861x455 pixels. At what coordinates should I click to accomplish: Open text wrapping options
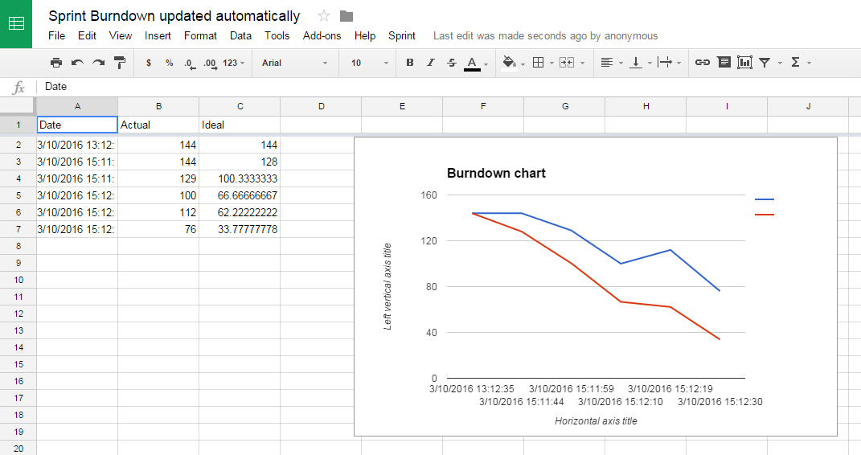coord(665,63)
